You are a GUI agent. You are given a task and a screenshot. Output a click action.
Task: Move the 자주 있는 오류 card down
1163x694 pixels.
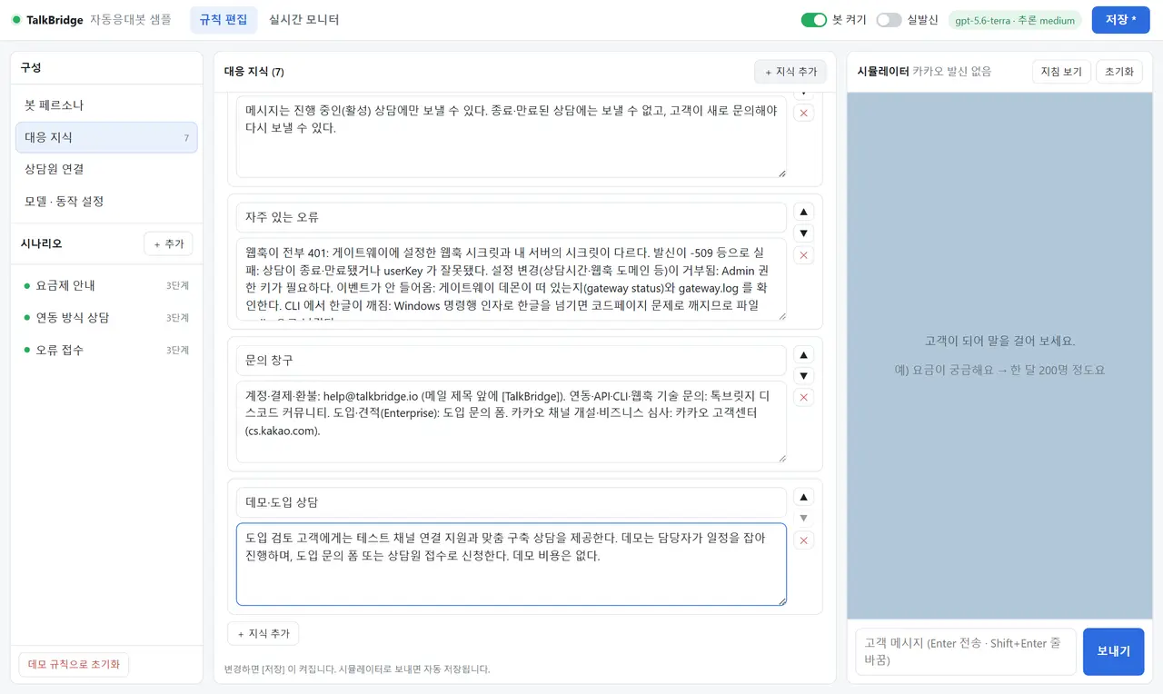(x=803, y=233)
